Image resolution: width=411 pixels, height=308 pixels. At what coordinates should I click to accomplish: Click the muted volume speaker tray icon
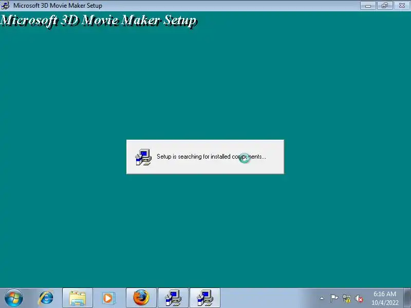[x=359, y=298]
